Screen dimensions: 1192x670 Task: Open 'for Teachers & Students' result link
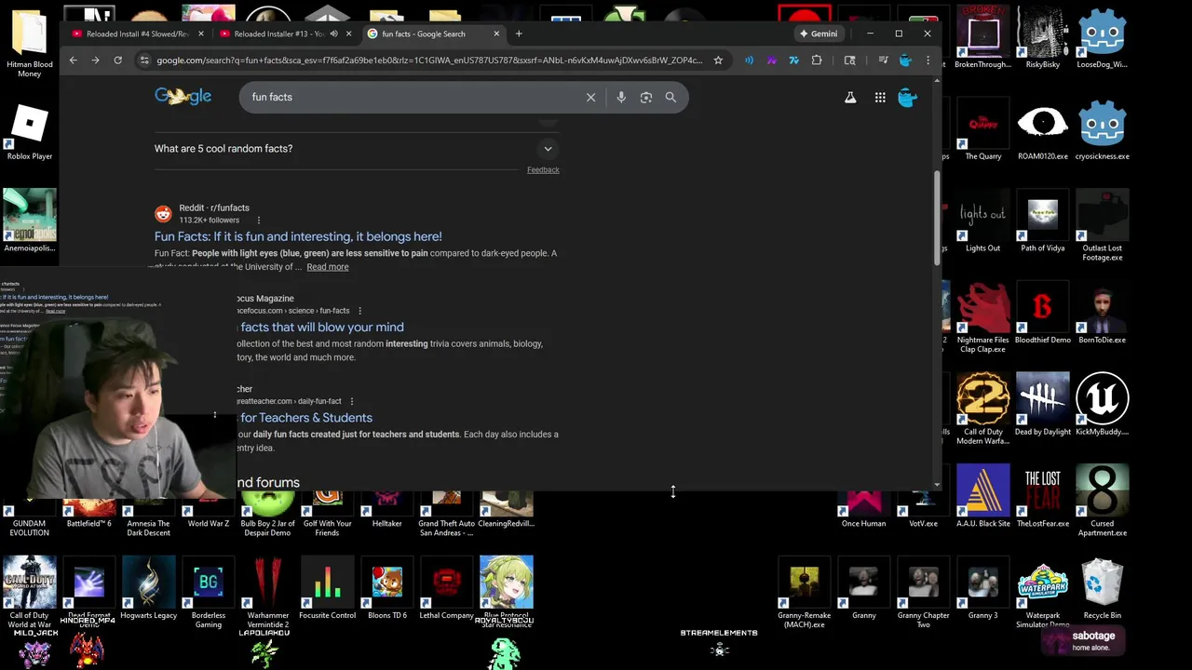305,418
